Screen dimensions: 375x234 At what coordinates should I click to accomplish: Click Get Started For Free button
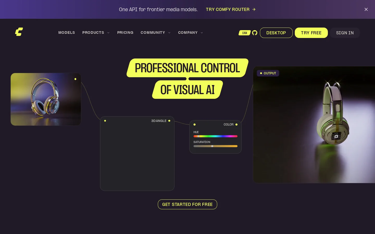tap(187, 204)
